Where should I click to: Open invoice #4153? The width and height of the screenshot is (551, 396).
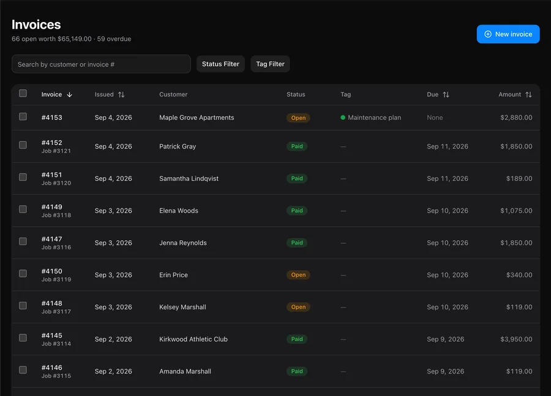pos(51,117)
